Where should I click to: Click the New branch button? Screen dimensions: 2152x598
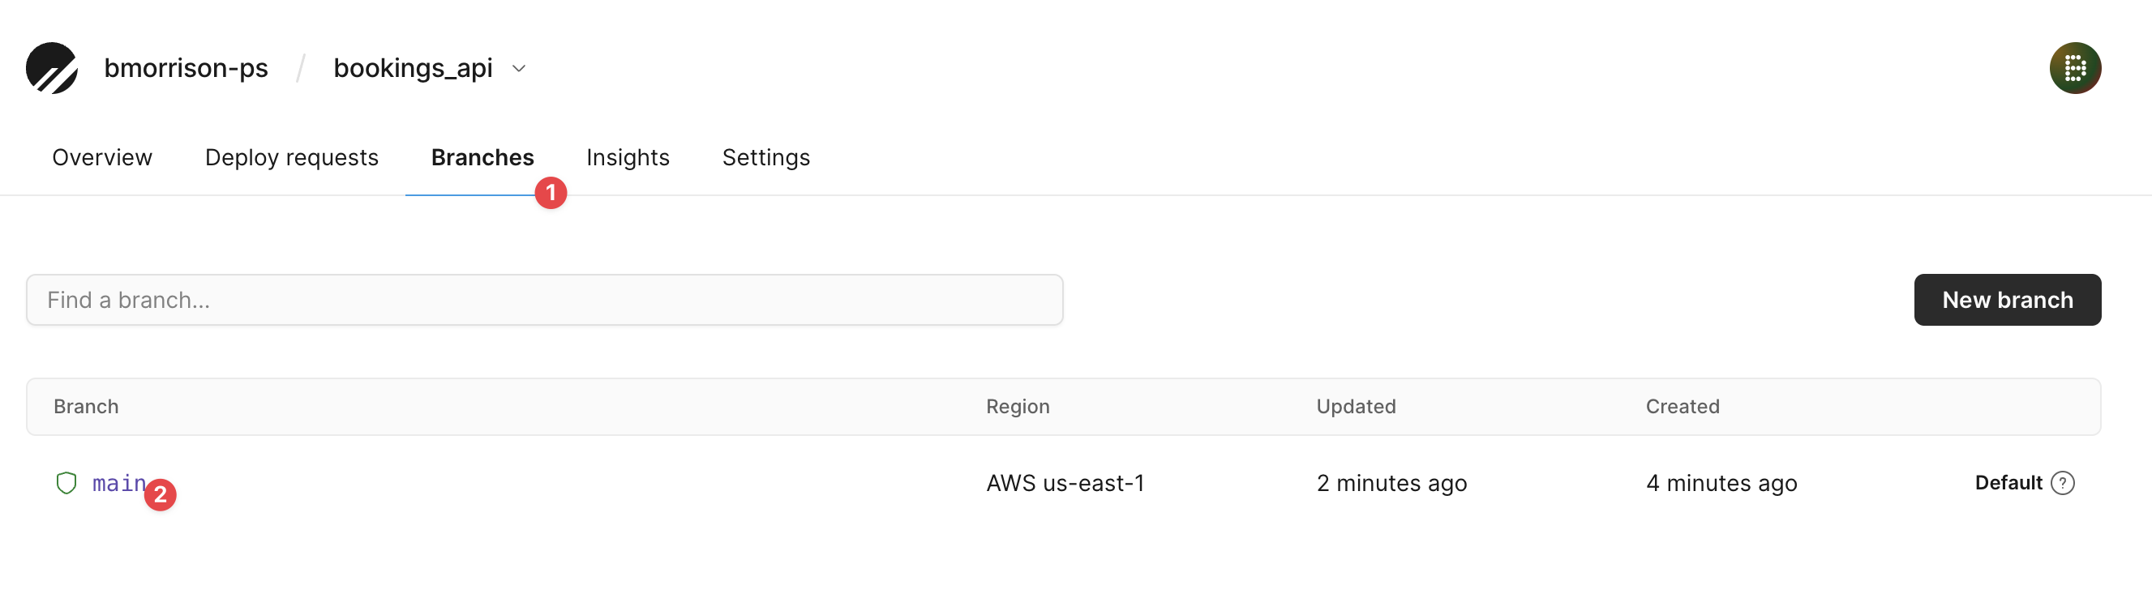click(x=2007, y=300)
